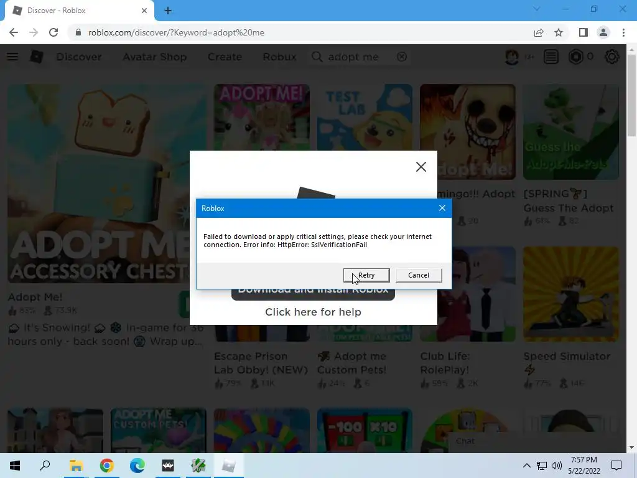Show hidden system tray icons chevron
This screenshot has width=637, height=478.
coord(526,466)
